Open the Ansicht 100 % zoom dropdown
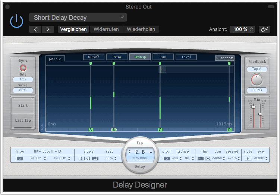The height and width of the screenshot is (195, 280). click(x=243, y=29)
